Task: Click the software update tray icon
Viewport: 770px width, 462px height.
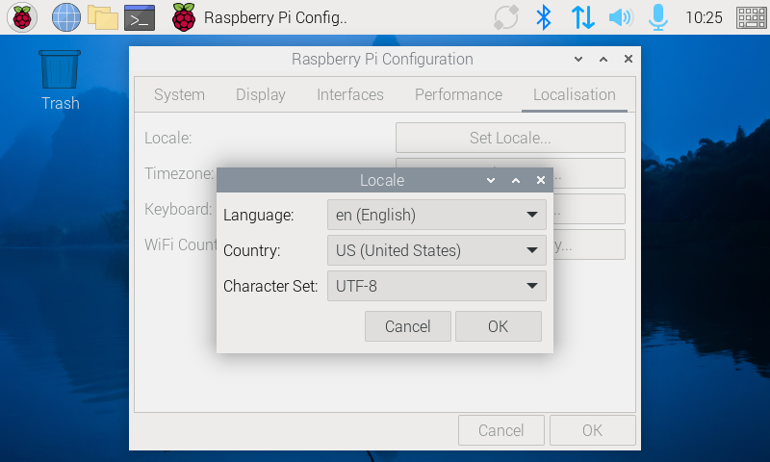Action: [x=505, y=17]
